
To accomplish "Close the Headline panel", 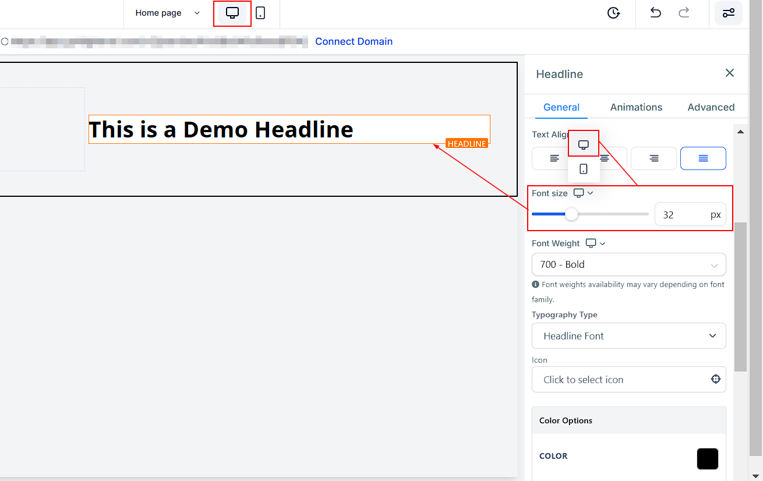I will (x=730, y=73).
